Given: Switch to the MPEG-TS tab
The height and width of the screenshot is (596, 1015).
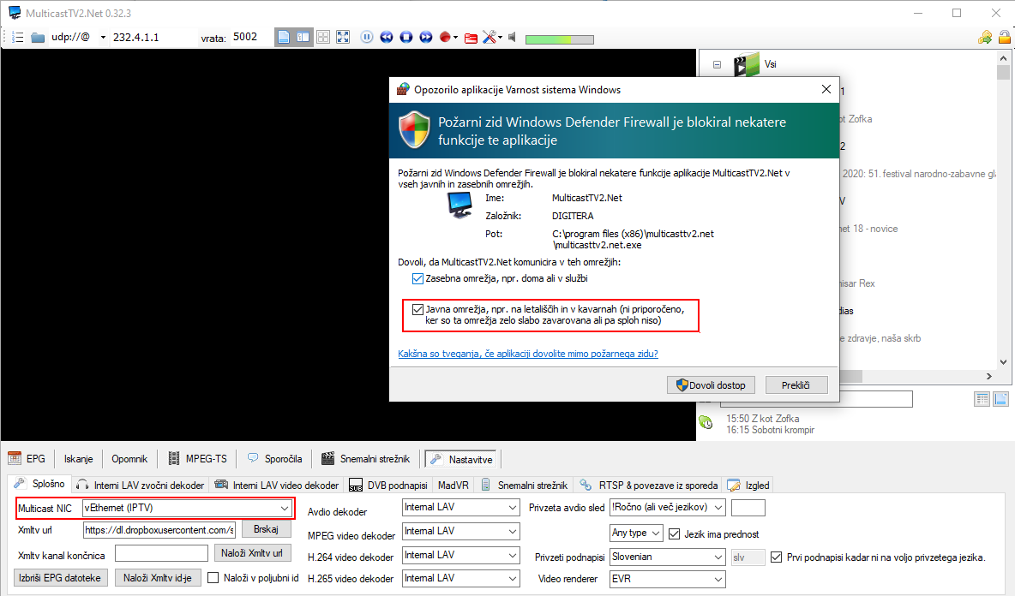Looking at the screenshot, I should click(197, 459).
